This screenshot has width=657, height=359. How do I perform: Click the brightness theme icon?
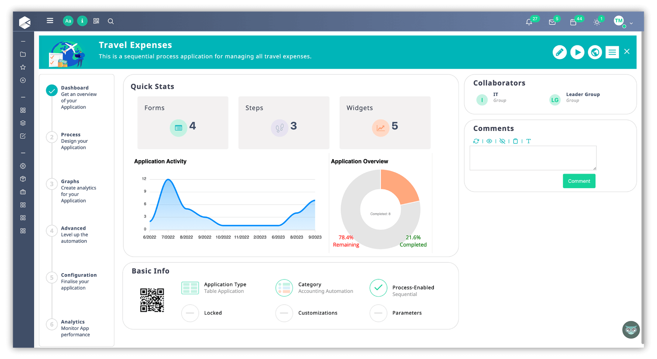point(597,22)
